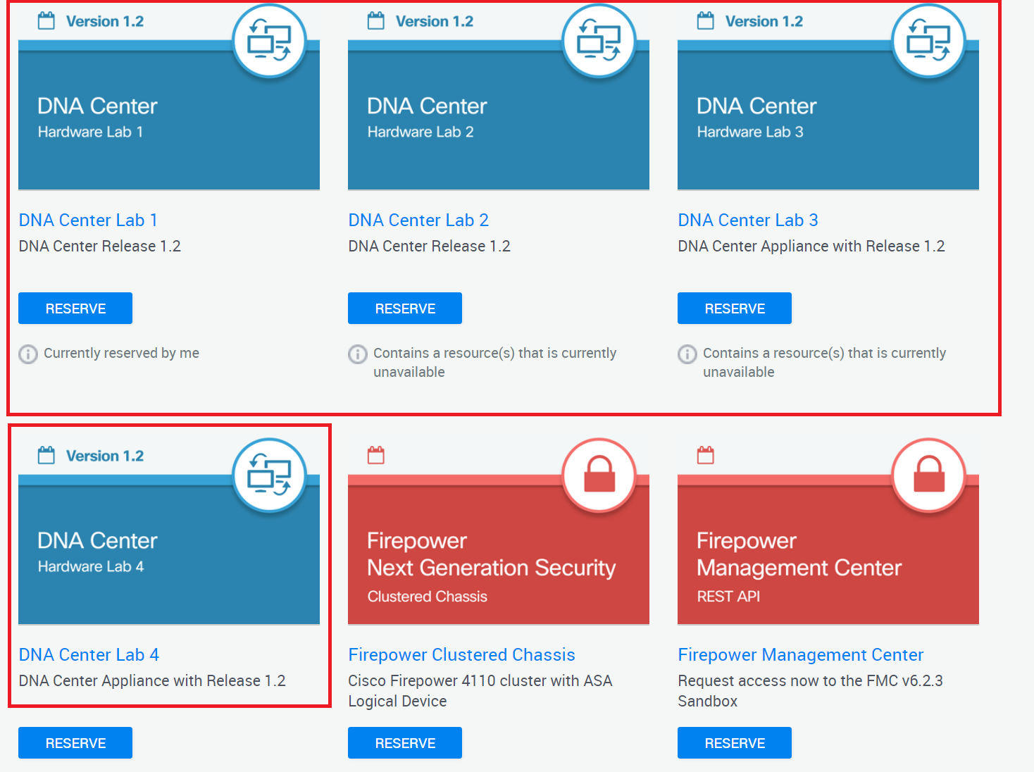Click the padlock icon on Firepower Management Center banner

tap(928, 475)
